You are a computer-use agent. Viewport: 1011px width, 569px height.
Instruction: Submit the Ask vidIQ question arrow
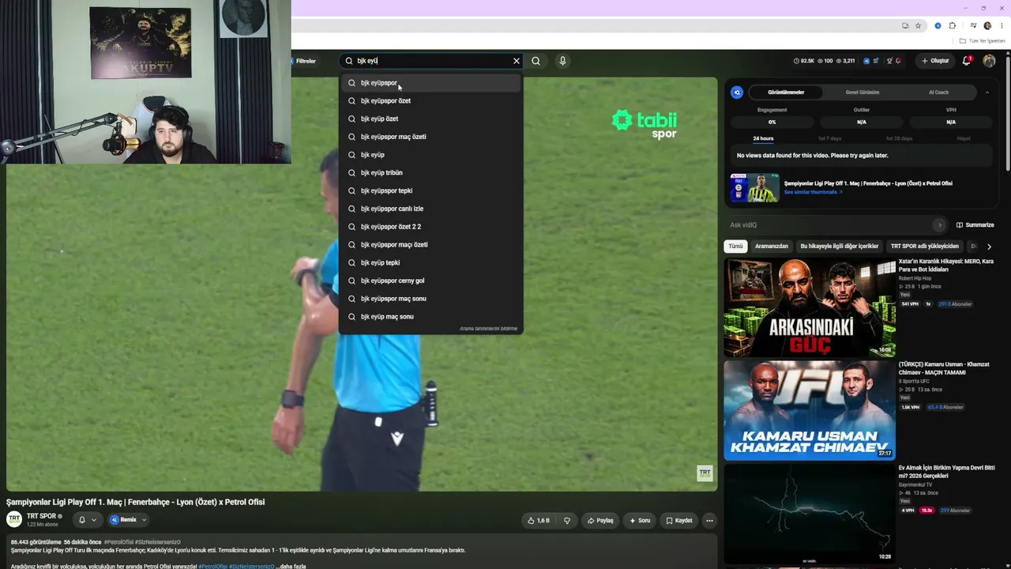click(939, 225)
